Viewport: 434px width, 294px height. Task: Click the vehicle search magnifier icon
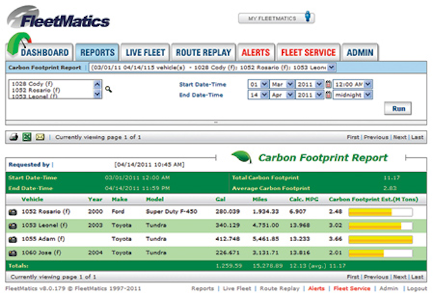point(108,89)
